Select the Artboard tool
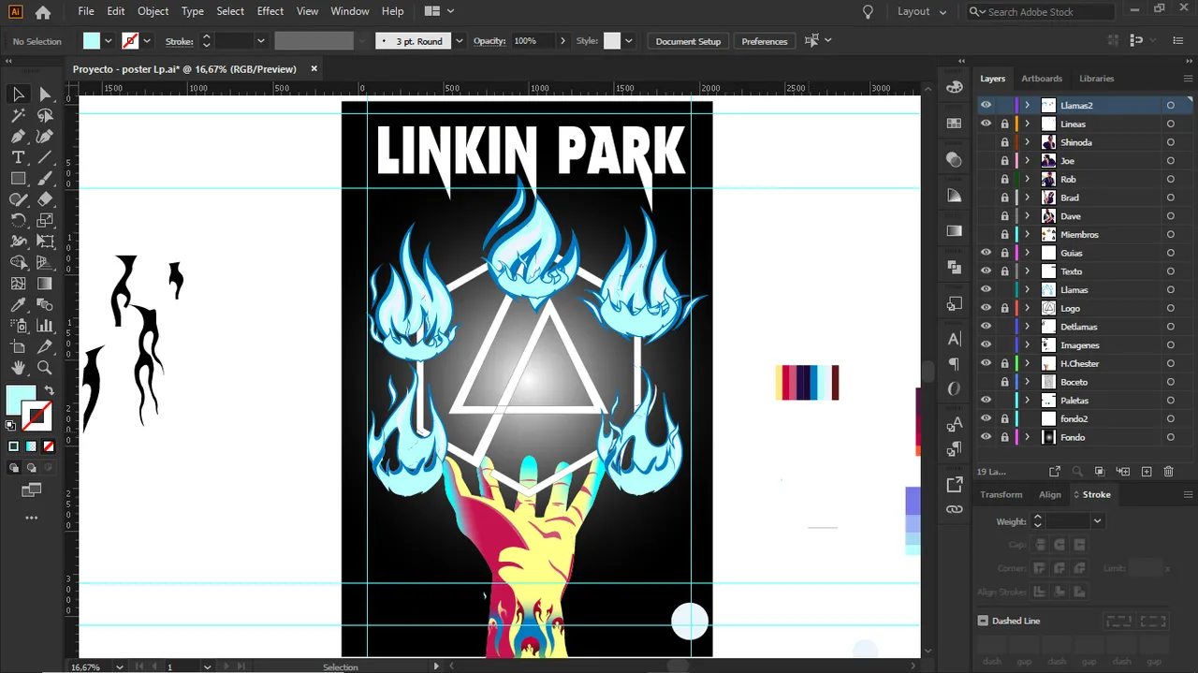The height and width of the screenshot is (673, 1198). [x=18, y=347]
